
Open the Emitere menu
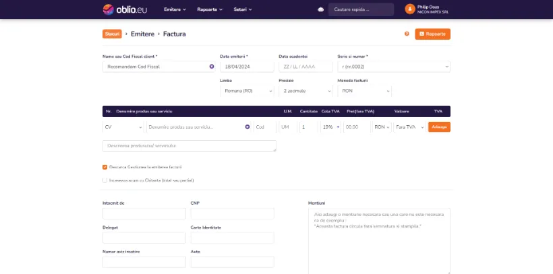point(175,9)
